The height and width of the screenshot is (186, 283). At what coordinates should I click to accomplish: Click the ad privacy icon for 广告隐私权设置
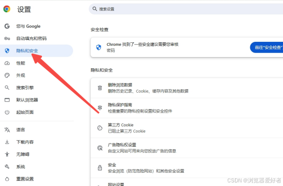(100, 148)
